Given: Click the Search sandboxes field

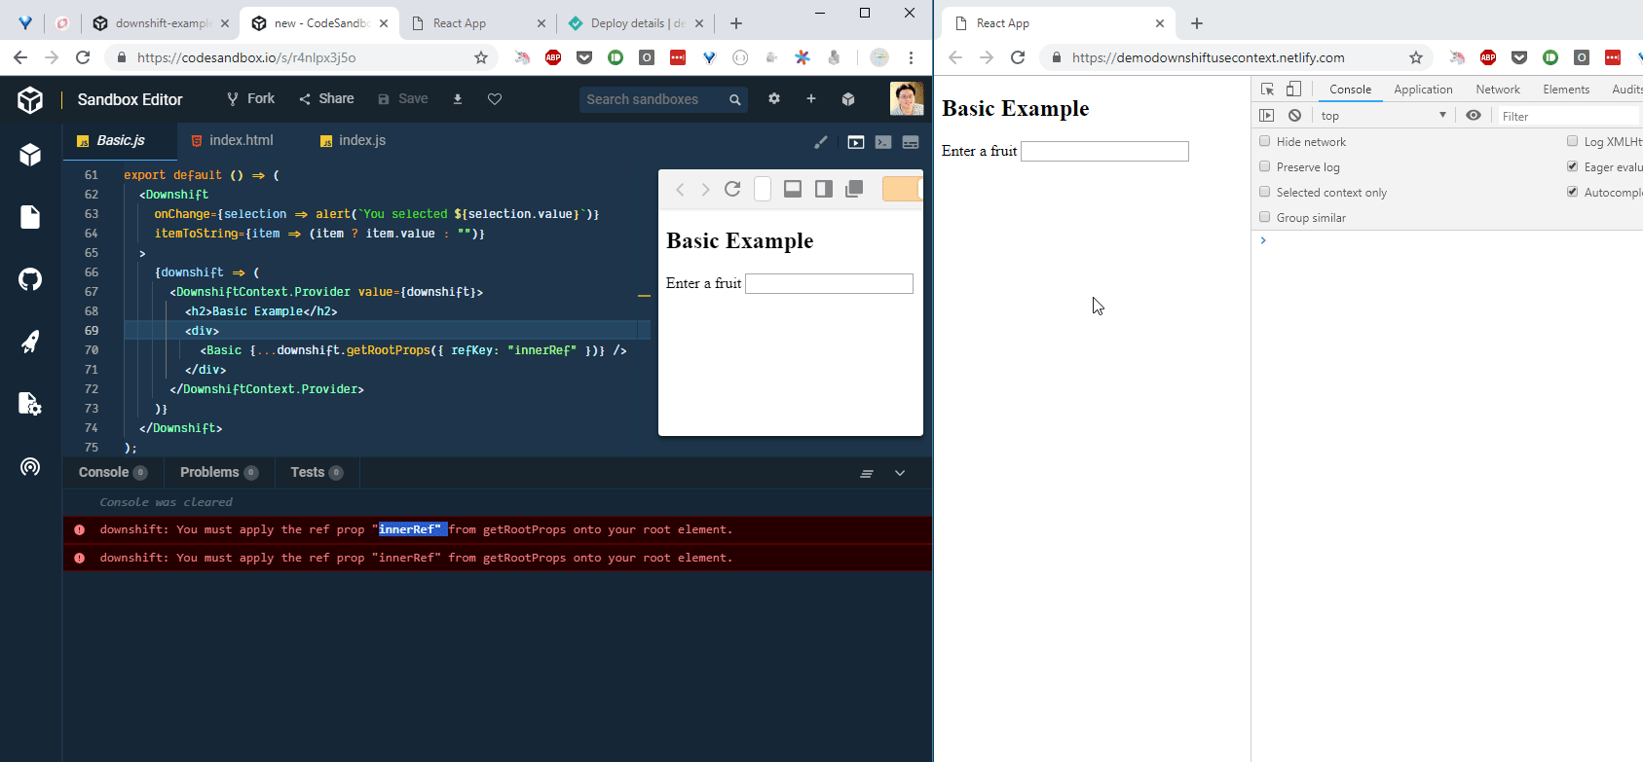Looking at the screenshot, I should (653, 99).
